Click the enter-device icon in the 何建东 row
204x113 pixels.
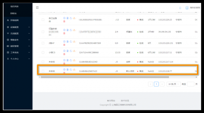[64, 30]
